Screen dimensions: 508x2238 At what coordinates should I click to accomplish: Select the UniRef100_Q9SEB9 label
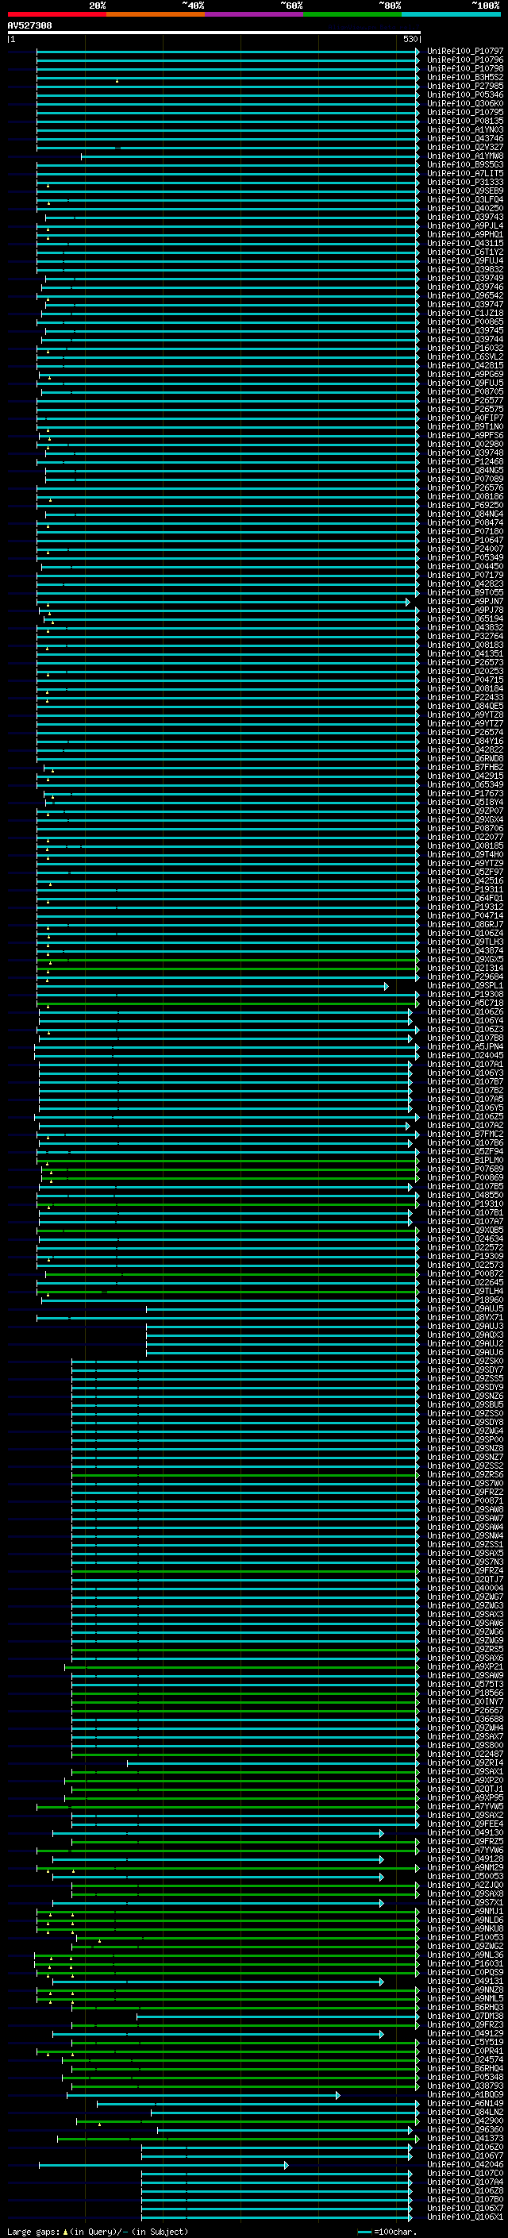(465, 191)
